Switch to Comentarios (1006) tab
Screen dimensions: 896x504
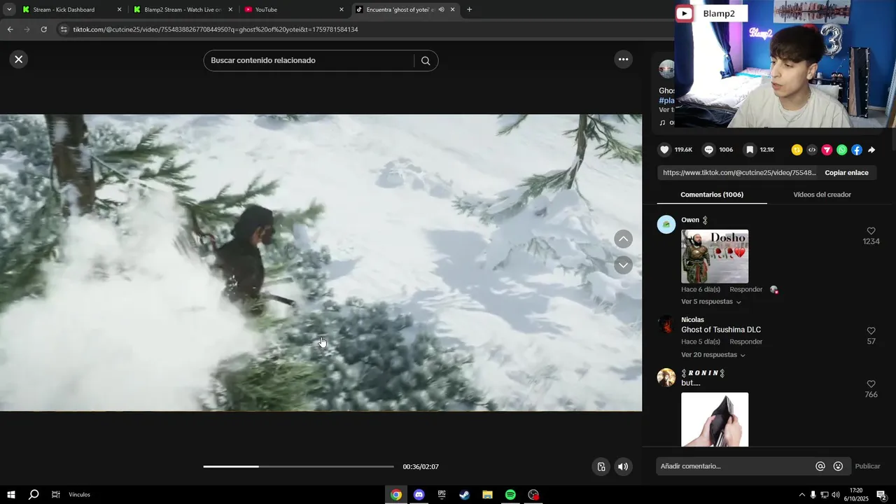712,195
